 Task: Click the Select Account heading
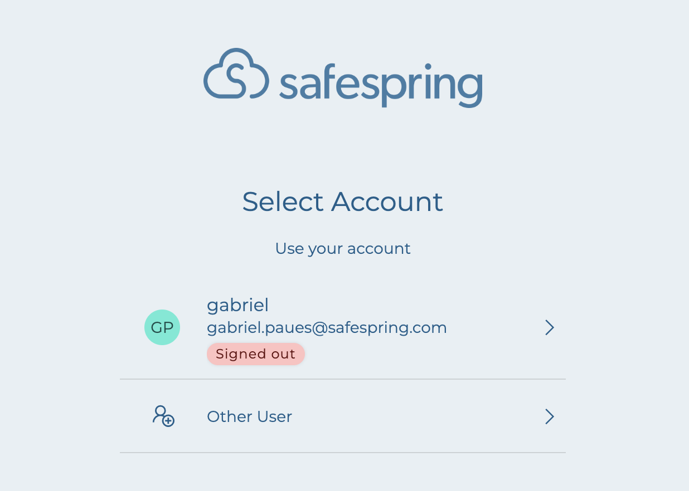[343, 202]
